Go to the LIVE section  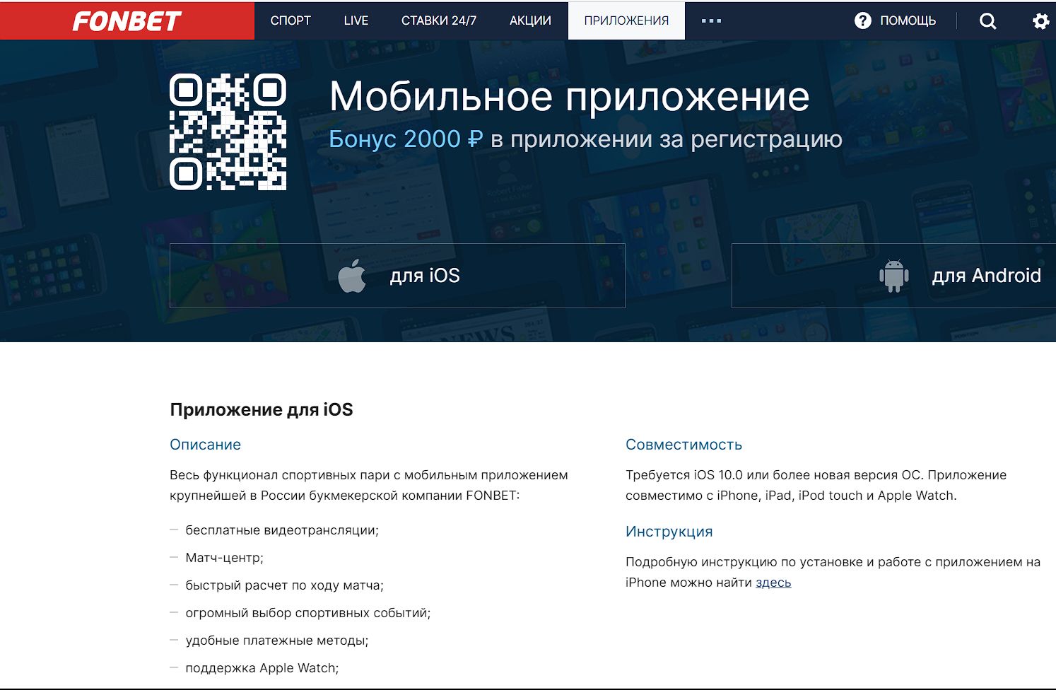tap(356, 21)
